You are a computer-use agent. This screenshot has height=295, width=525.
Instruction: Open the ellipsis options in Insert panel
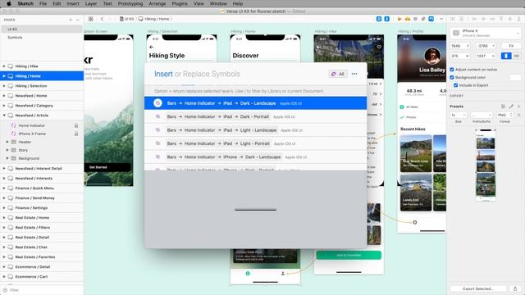click(354, 74)
